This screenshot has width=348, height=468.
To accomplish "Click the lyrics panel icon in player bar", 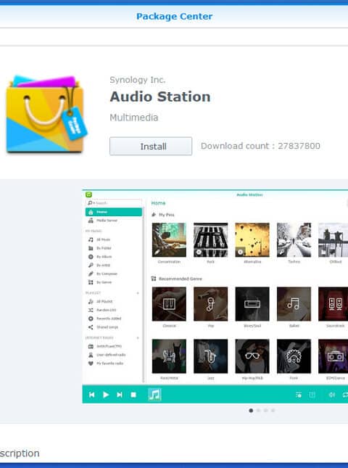I will point(312,395).
